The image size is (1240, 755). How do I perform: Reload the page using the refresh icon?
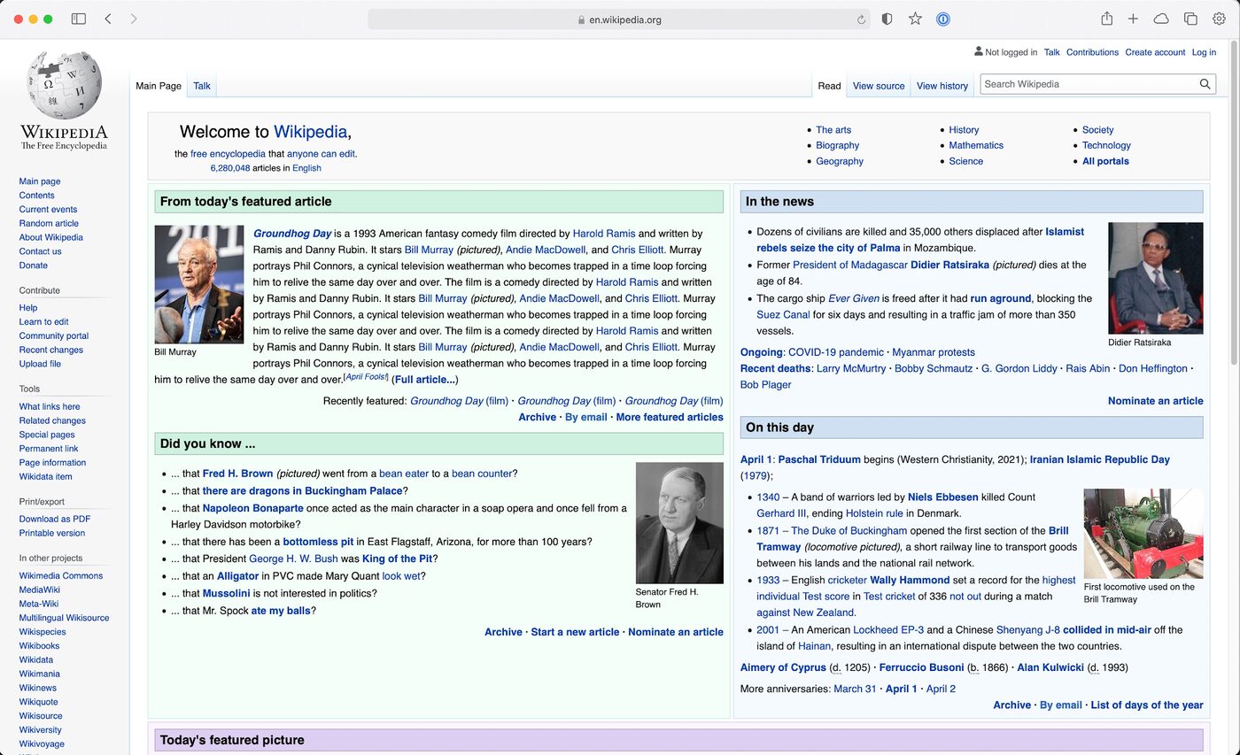click(861, 19)
